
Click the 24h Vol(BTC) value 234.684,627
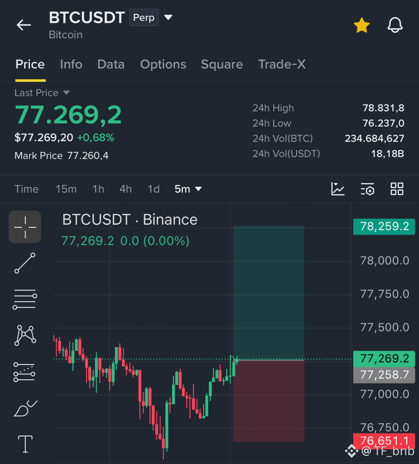(374, 139)
